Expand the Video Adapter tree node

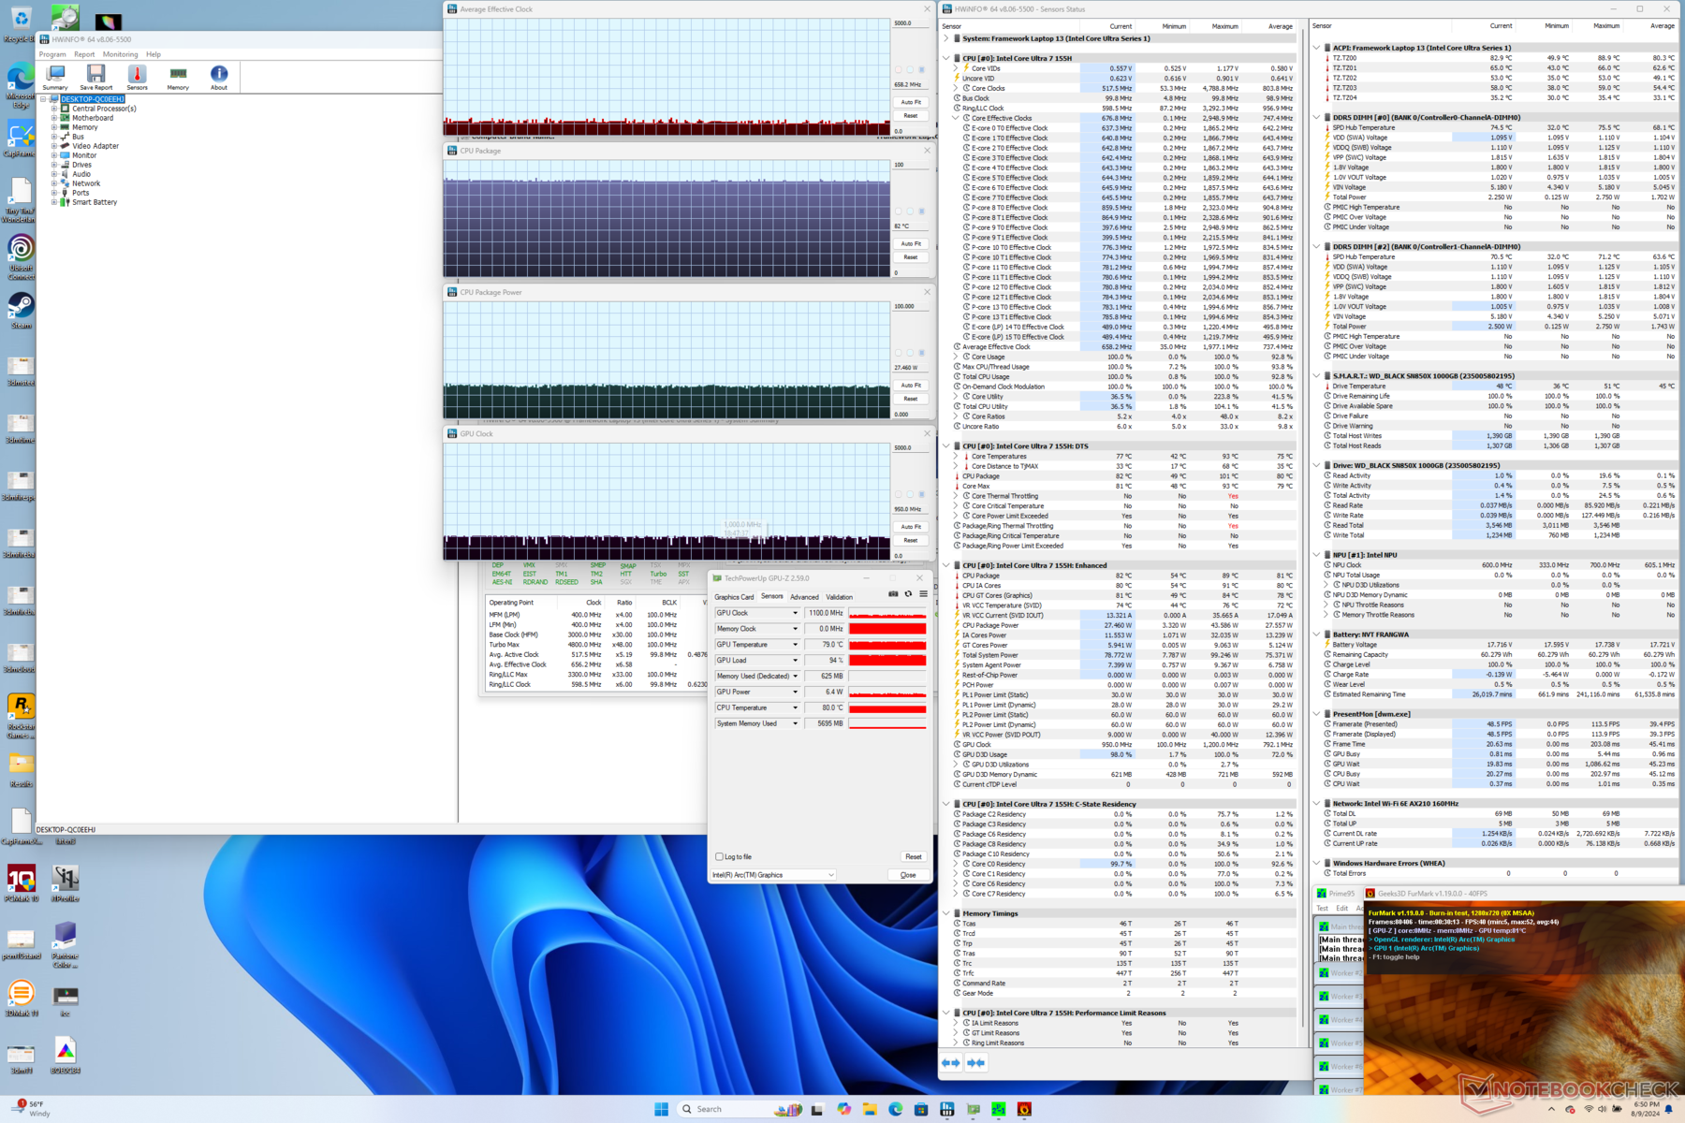(x=54, y=146)
